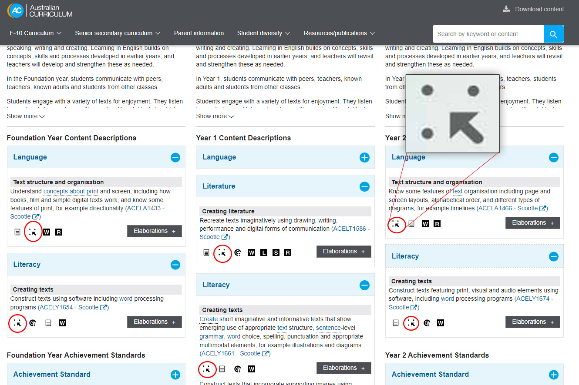Click the blue magnifier search button
579x385 pixels.
553,34
